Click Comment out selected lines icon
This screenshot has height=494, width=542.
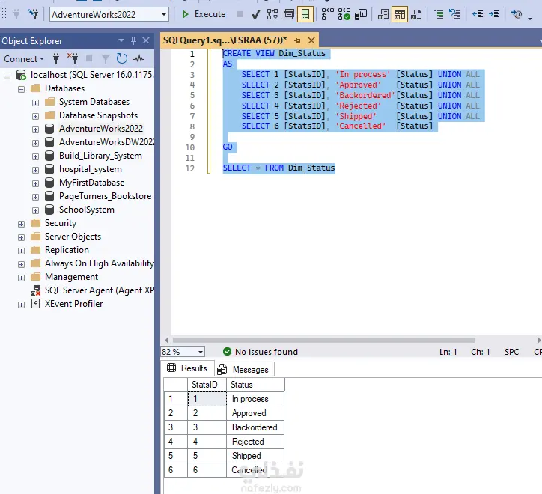pyautogui.click(x=439, y=14)
